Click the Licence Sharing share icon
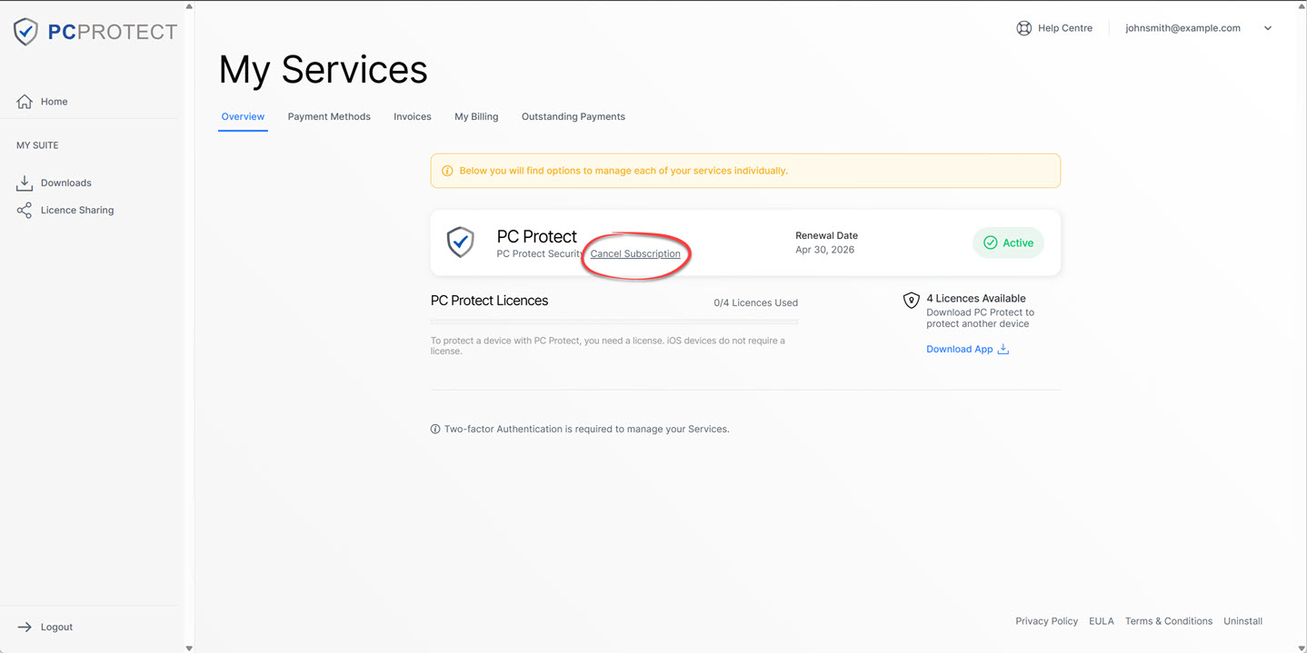Image resolution: width=1307 pixels, height=653 pixels. pos(25,211)
